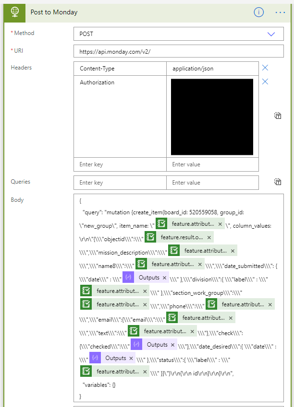Delete the Content-Type header row
Screen dimensions: 294x407
265,68
